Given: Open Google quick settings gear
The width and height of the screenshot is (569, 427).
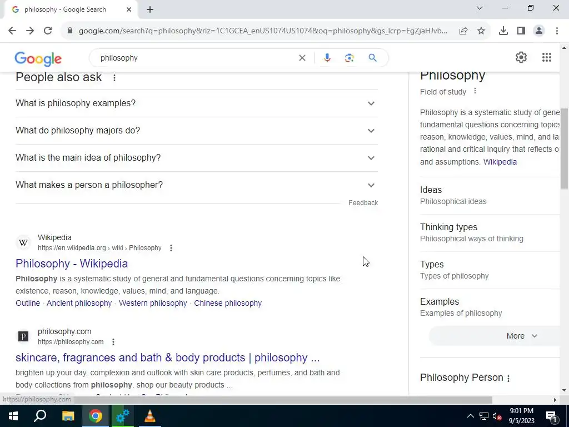Looking at the screenshot, I should tap(521, 57).
